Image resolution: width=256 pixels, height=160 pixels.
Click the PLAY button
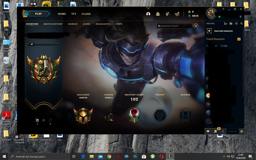click(39, 14)
